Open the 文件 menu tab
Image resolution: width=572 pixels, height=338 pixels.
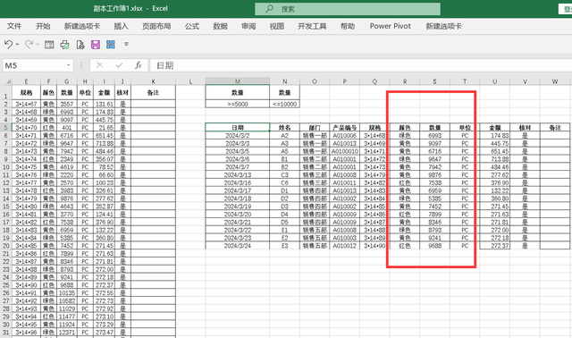pyautogui.click(x=14, y=26)
